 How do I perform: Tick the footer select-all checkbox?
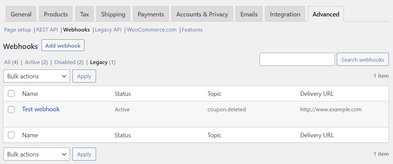(x=11, y=135)
